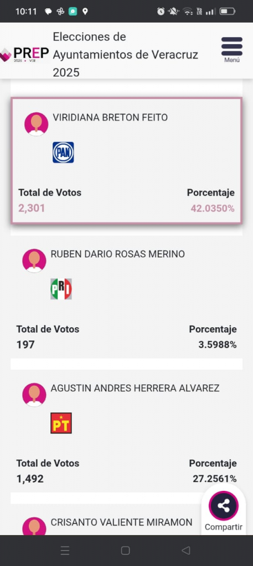Image resolution: width=253 pixels, height=566 pixels.
Task: Select the Crisanto Valiente Miramon name
Action: pyautogui.click(x=121, y=522)
